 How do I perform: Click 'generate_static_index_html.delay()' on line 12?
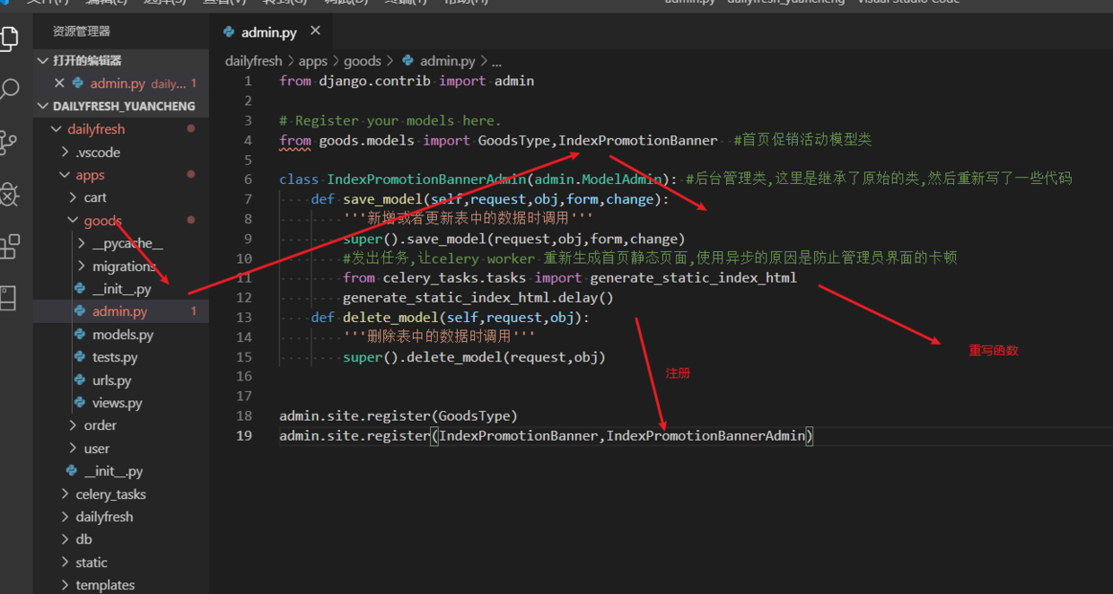[x=478, y=298]
